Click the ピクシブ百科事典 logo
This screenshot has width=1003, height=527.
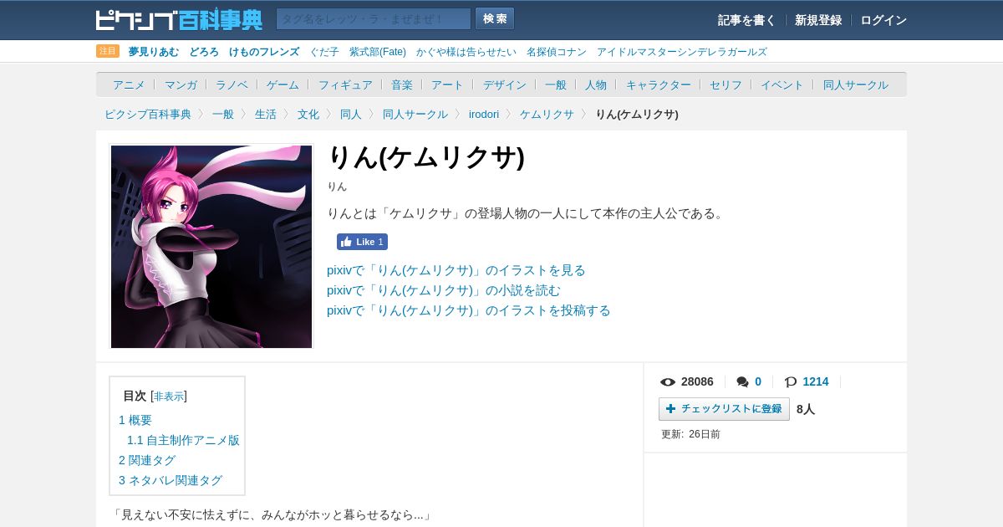tap(179, 19)
